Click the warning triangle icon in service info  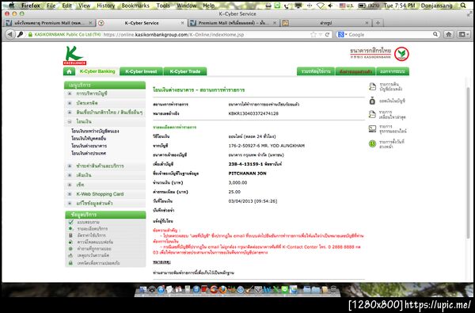click(71, 255)
